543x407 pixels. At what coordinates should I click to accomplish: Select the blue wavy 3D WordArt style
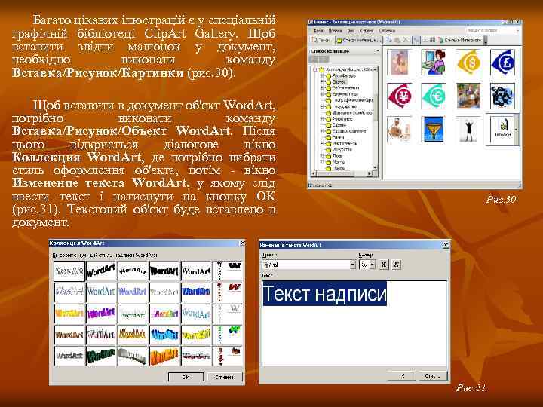164,335
